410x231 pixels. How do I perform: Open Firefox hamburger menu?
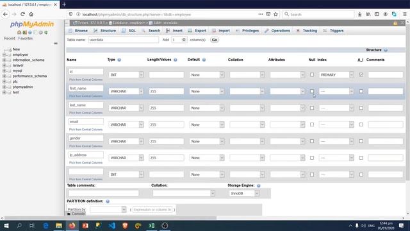pos(404,14)
